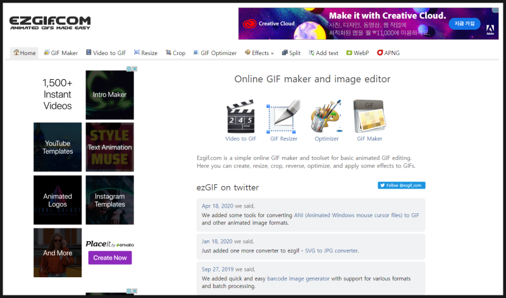Click the GIF Maker notepad icon
506x298 pixels.
point(369,116)
